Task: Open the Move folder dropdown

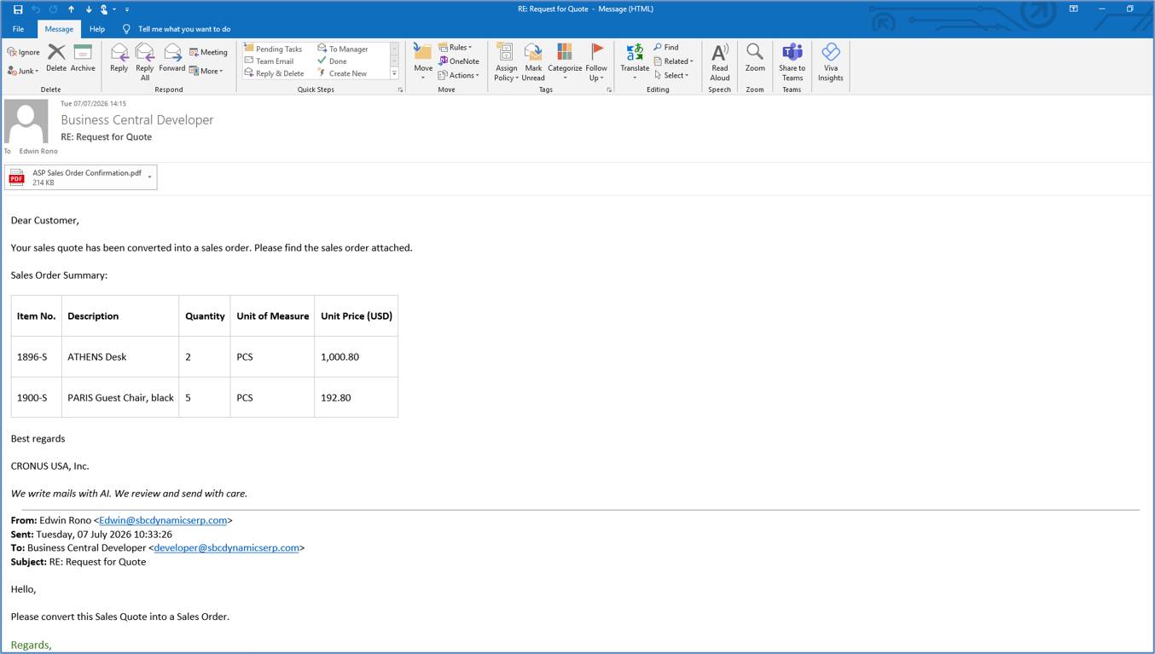Action: tap(423, 61)
